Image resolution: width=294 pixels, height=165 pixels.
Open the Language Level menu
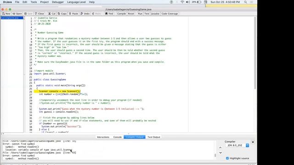[76, 2]
